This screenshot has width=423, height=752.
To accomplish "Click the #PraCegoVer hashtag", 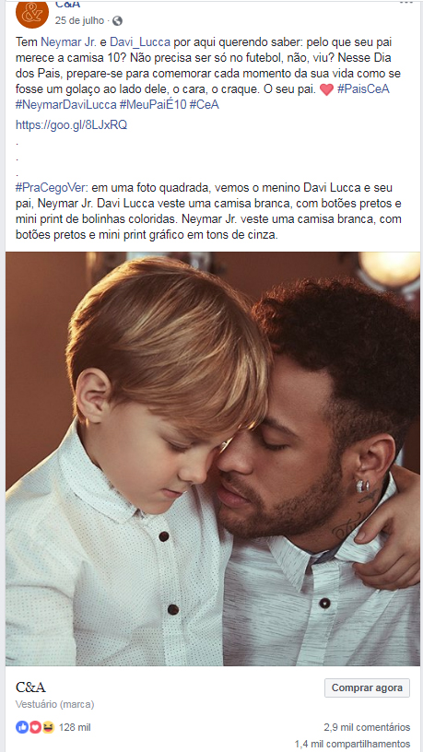I will [x=51, y=187].
